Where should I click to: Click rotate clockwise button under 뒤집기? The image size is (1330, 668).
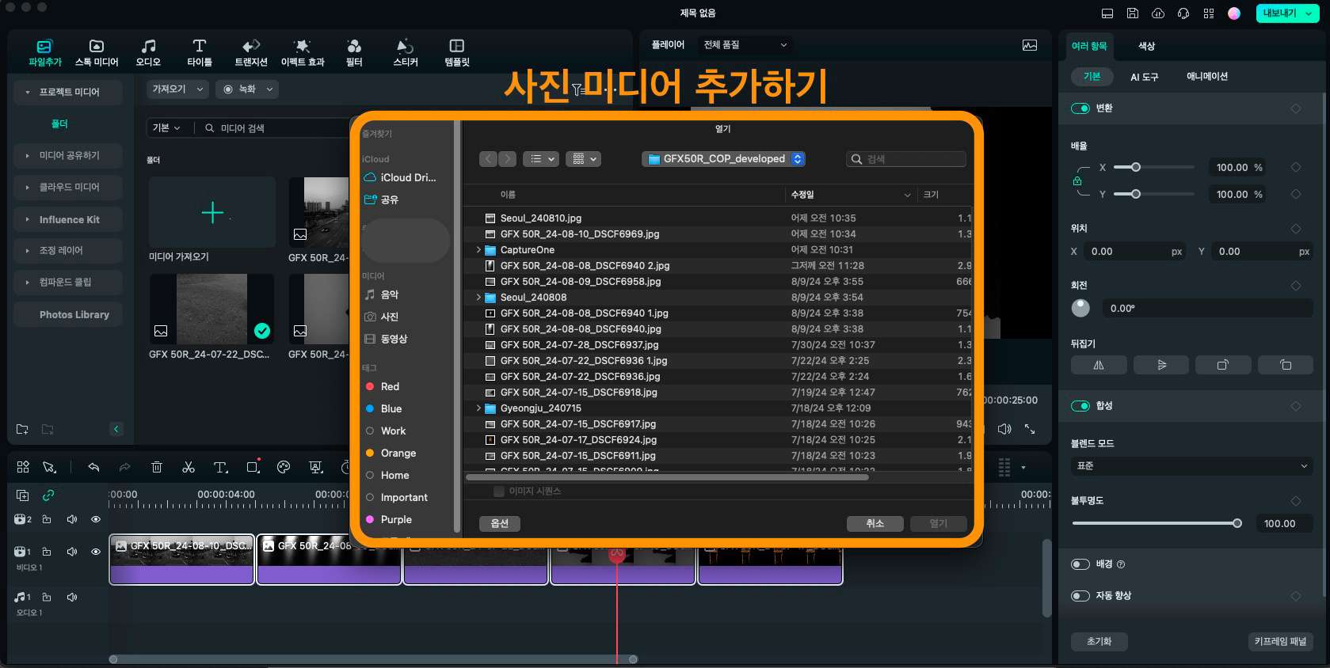[x=1223, y=365]
